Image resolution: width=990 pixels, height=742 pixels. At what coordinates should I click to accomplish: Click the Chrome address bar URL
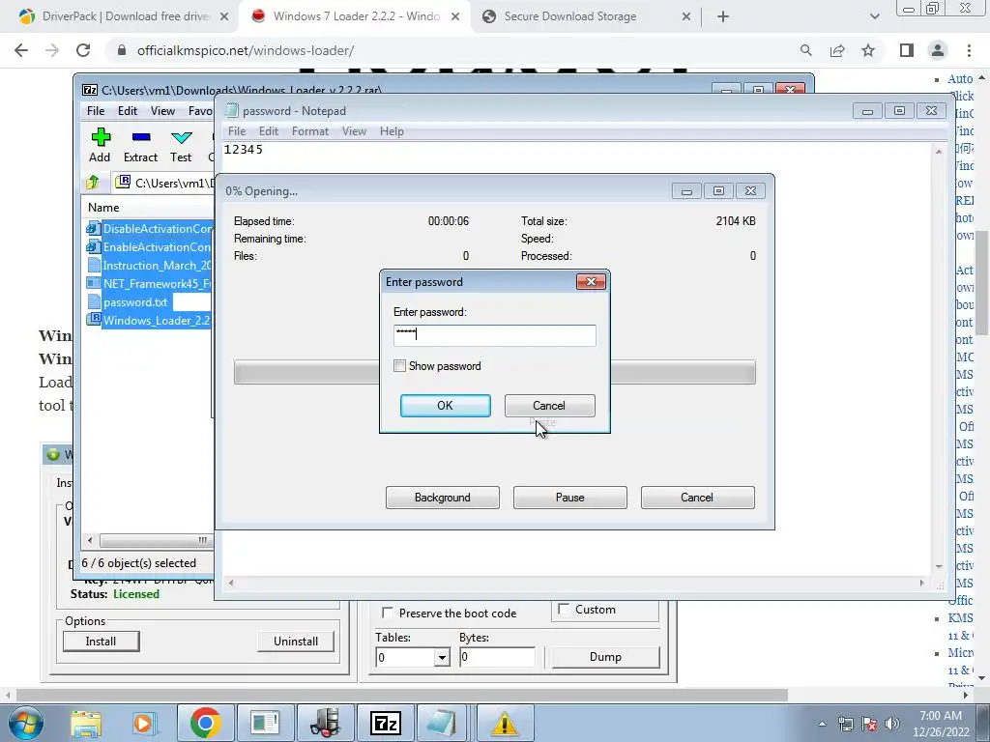point(246,50)
